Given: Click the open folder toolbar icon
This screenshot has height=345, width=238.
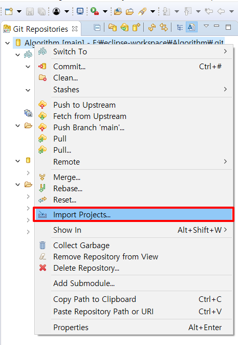Looking at the screenshot, I should tap(129, 11).
